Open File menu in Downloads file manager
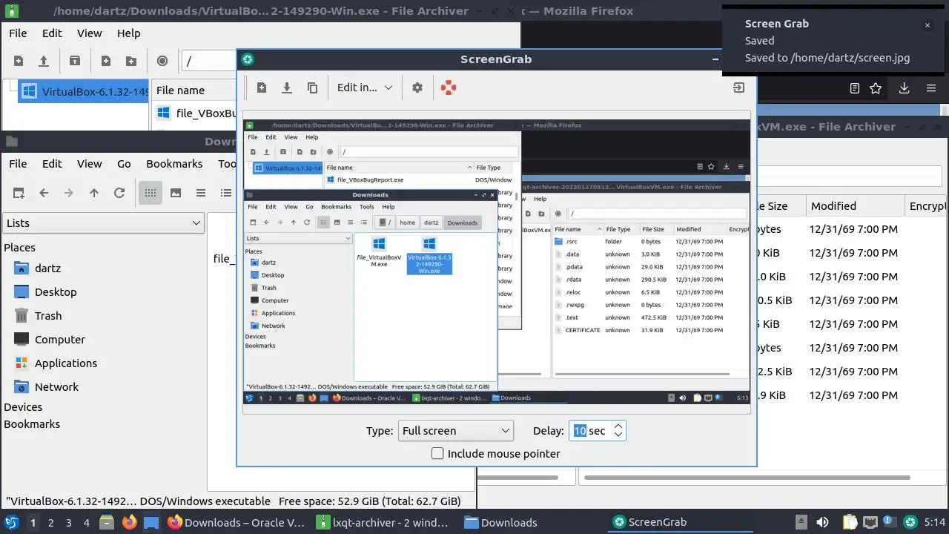The image size is (949, 534). point(18,164)
